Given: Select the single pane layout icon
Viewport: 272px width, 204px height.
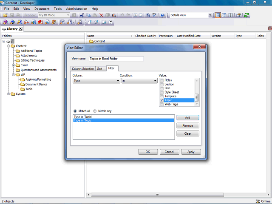Looking at the screenshot, I should [218, 15].
